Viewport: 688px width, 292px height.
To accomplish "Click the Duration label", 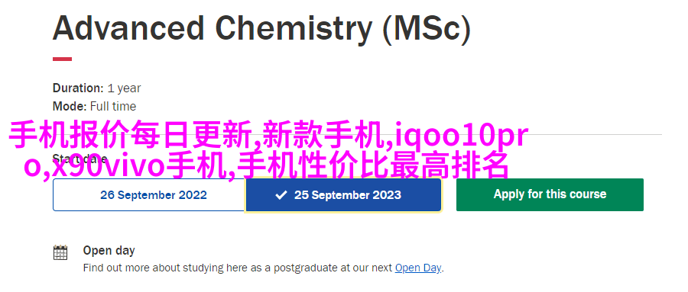I will tap(78, 88).
